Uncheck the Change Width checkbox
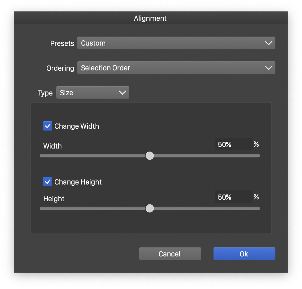 [x=48, y=126]
